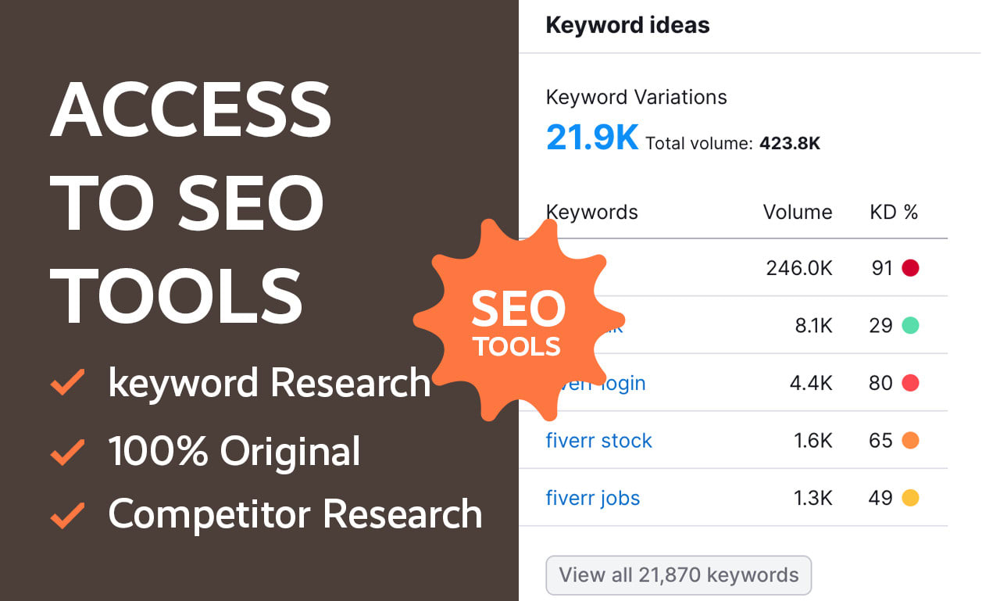Click the green KD dot for 29
1000x601 pixels.
click(910, 326)
